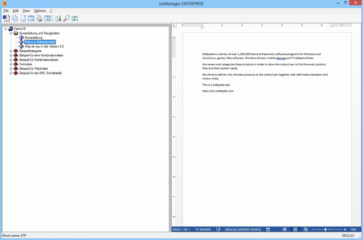Click the texManager app icon in title bar
The width and height of the screenshot is (363, 240).
4,4
